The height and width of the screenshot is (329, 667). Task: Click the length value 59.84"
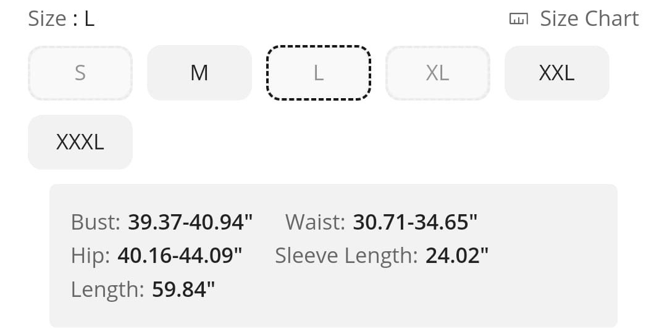point(184,289)
